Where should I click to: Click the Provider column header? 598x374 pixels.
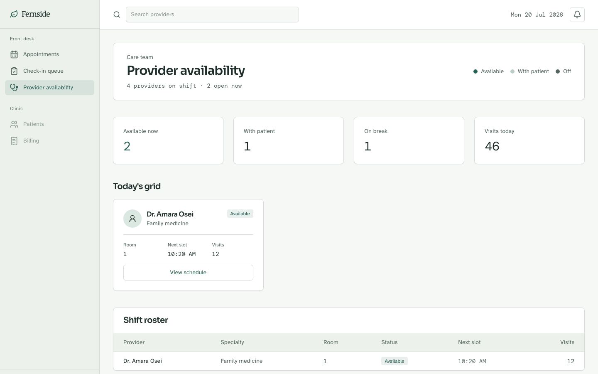[x=134, y=342]
